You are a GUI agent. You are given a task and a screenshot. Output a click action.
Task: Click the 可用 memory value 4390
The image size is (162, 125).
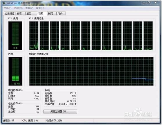(37, 99)
